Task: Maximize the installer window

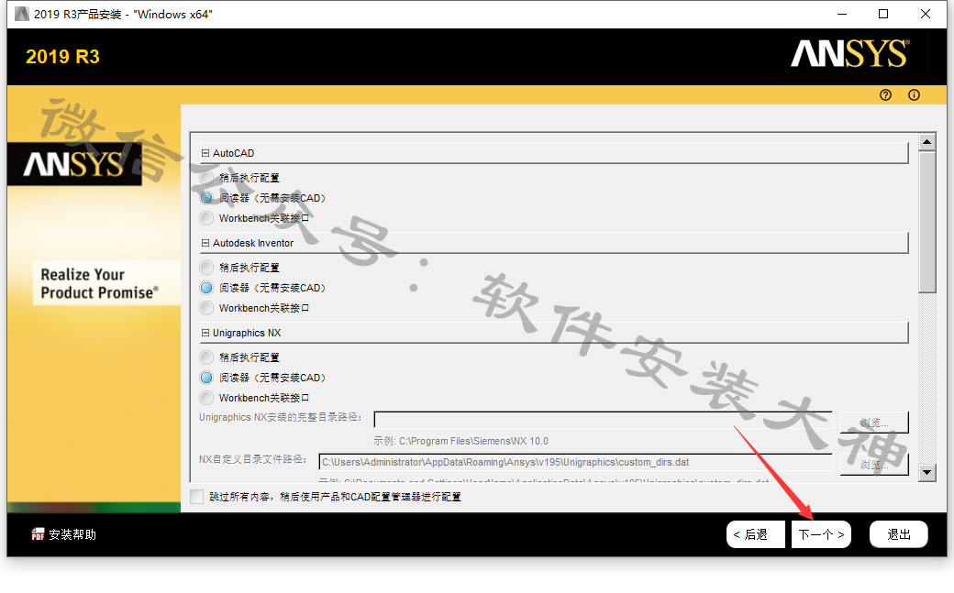Action: (x=883, y=14)
